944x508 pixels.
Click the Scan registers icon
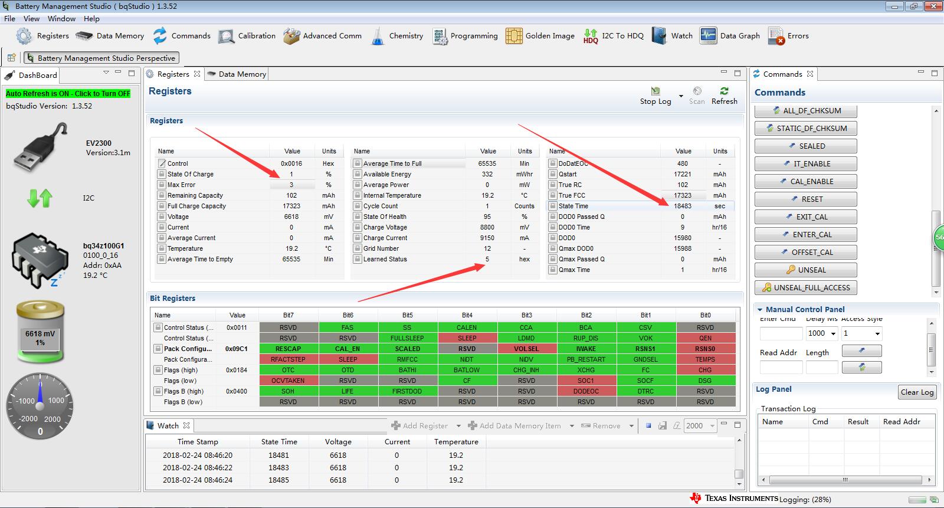(x=697, y=91)
